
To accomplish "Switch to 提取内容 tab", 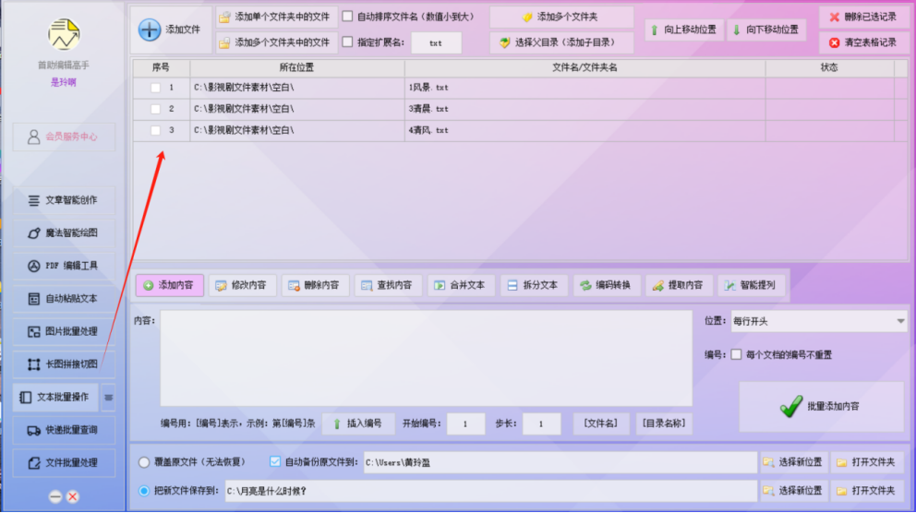I will coord(679,285).
